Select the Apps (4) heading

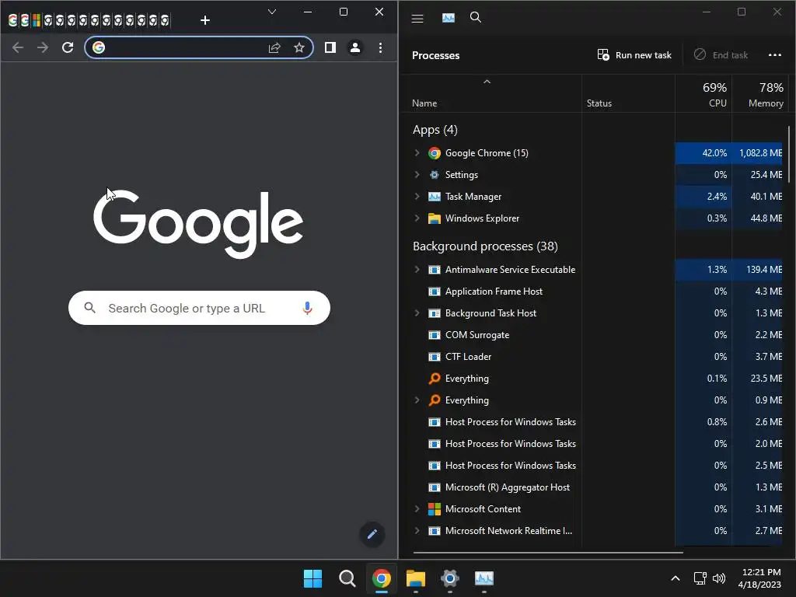(435, 130)
